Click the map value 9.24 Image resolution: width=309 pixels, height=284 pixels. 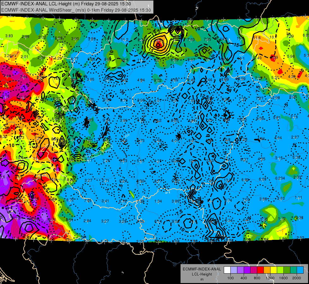tap(123, 181)
